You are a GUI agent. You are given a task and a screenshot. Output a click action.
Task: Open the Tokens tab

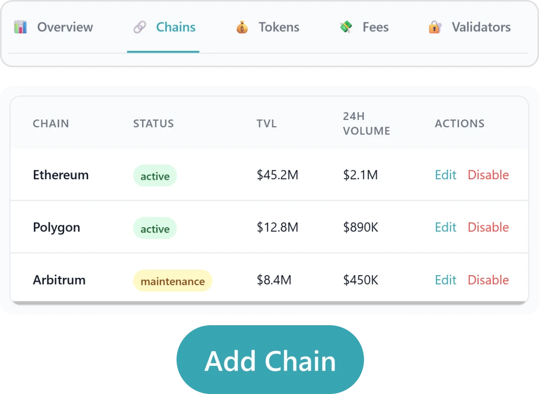(279, 27)
